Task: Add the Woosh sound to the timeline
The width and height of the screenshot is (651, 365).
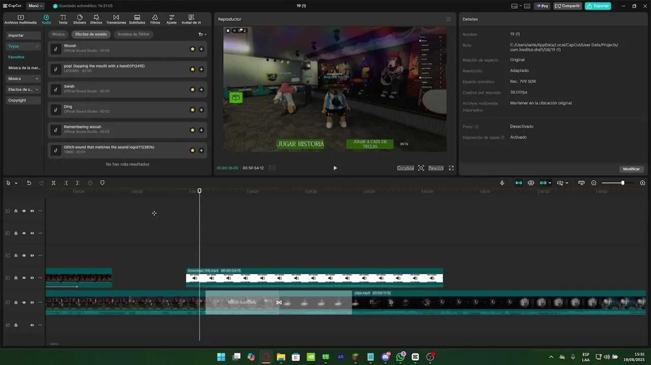Action: (x=201, y=49)
